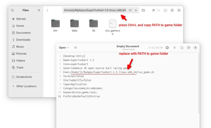Open Downloads in the sidebar
The height and width of the screenshot is (128, 211).
pyautogui.click(x=23, y=40)
